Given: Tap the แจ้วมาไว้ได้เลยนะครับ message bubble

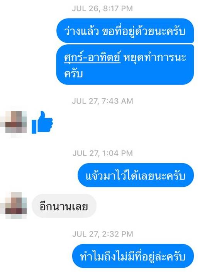Looking at the screenshot, I should point(136,175).
